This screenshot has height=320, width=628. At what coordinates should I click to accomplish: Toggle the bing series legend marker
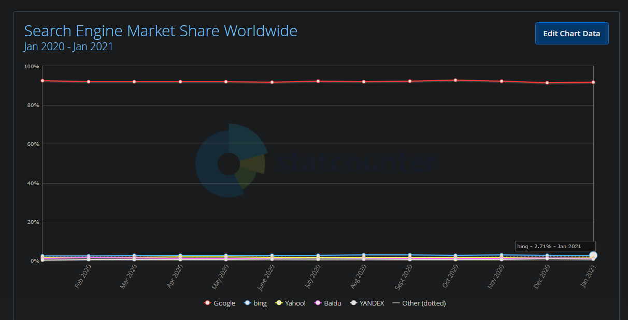[x=248, y=303]
